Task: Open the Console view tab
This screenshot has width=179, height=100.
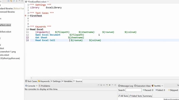Action: [30, 86]
